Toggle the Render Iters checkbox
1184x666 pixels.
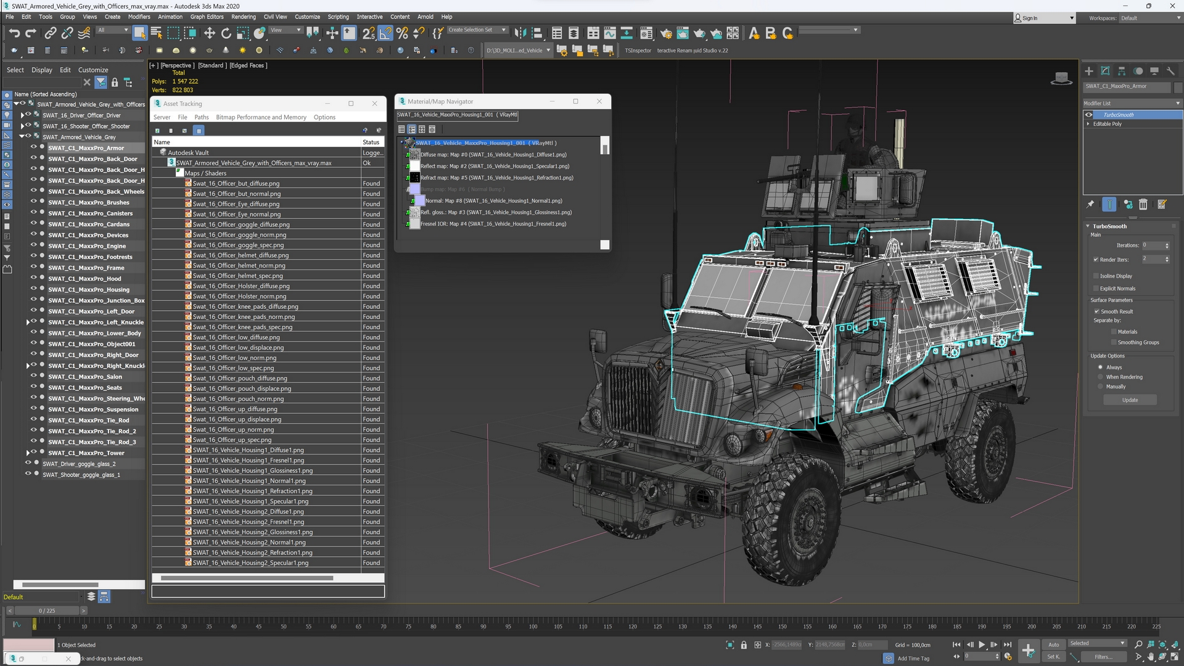tap(1096, 260)
